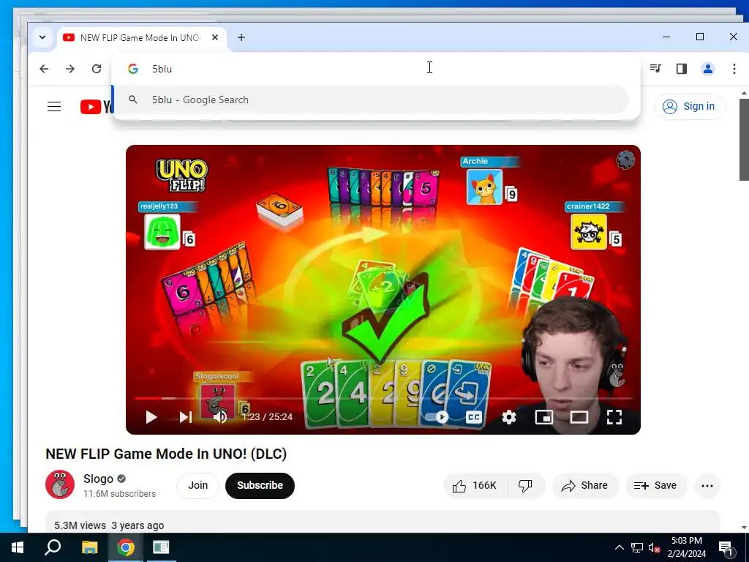The width and height of the screenshot is (749, 562).
Task: Select the '5blu - Google Search' suggestion
Action: click(371, 100)
